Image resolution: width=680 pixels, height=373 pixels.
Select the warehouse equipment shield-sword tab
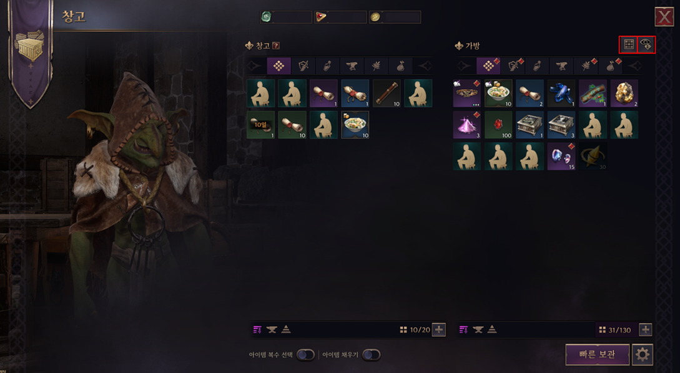point(303,66)
